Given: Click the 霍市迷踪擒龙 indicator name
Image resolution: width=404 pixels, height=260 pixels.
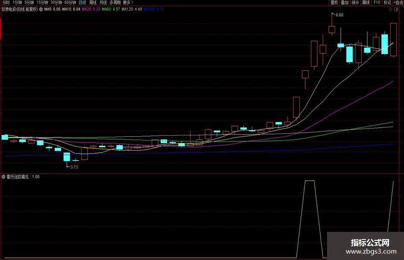Looking at the screenshot, I should click(x=18, y=177).
